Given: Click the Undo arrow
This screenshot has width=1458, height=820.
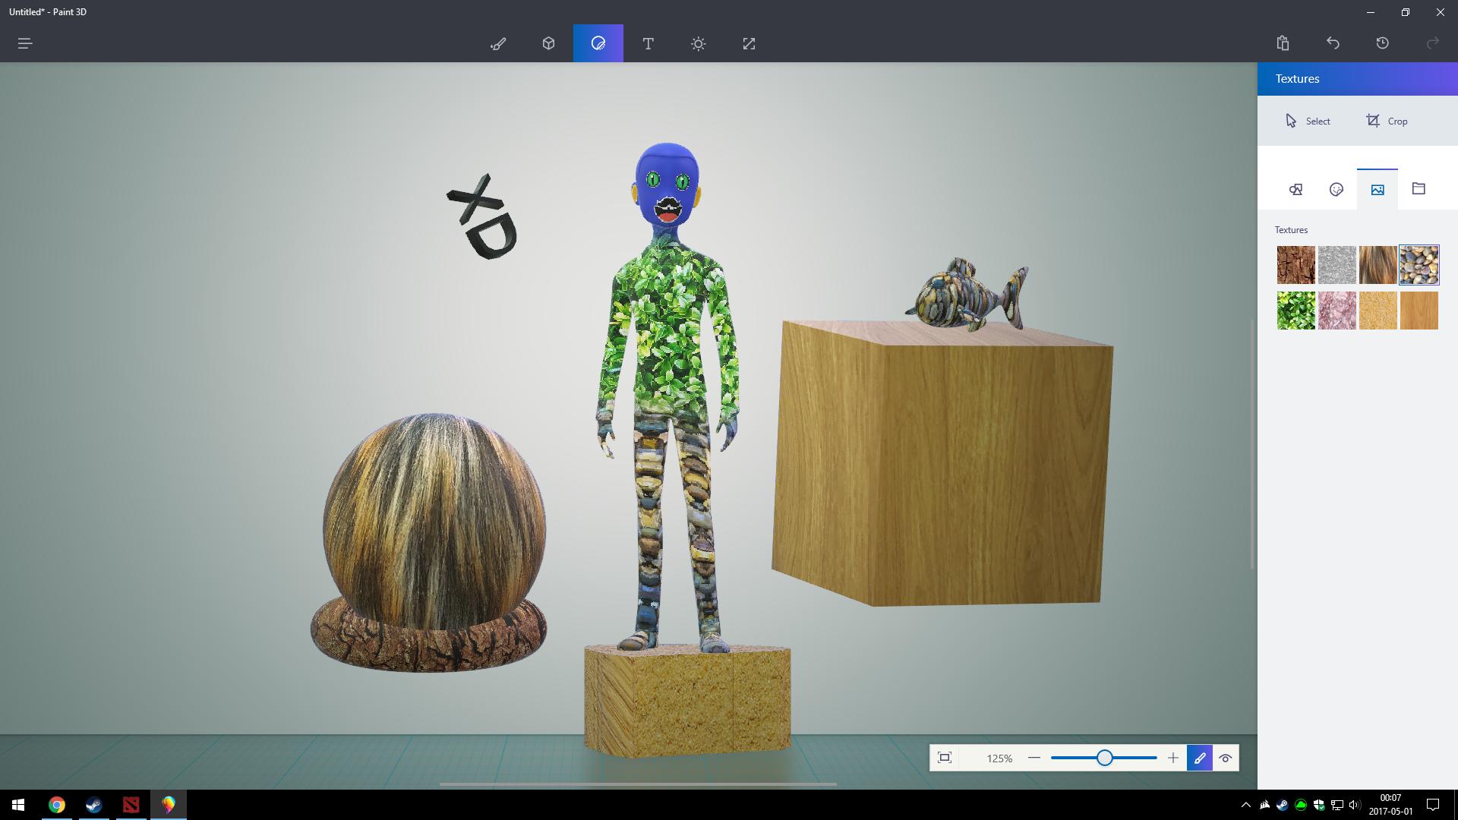Looking at the screenshot, I should (x=1333, y=43).
